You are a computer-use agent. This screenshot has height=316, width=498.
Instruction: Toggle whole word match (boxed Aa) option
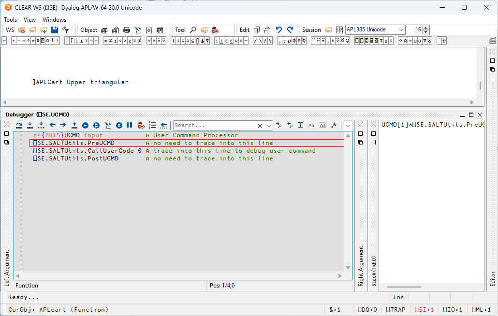tap(322, 125)
